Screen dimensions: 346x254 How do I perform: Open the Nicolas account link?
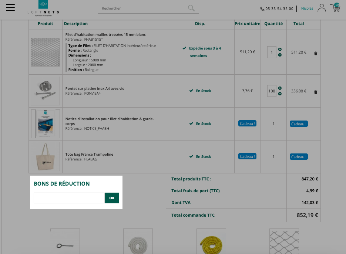click(307, 9)
